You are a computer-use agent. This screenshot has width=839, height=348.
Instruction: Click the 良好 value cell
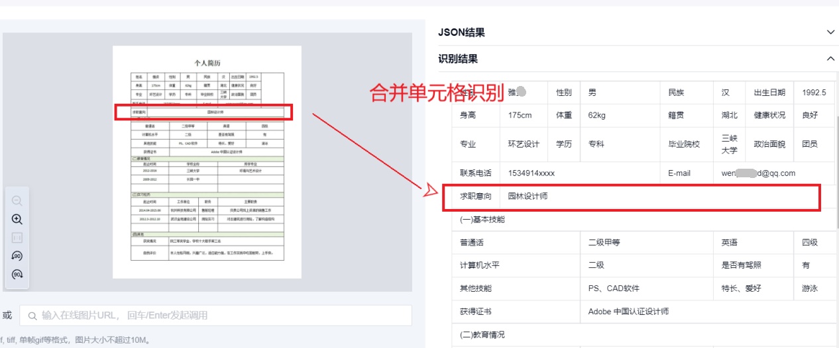(x=814, y=115)
